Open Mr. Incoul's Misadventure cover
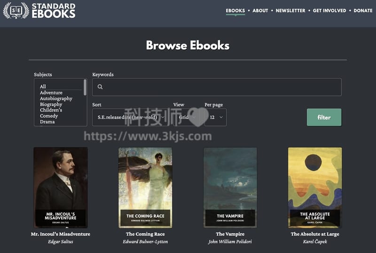376x253 pixels. [61, 188]
